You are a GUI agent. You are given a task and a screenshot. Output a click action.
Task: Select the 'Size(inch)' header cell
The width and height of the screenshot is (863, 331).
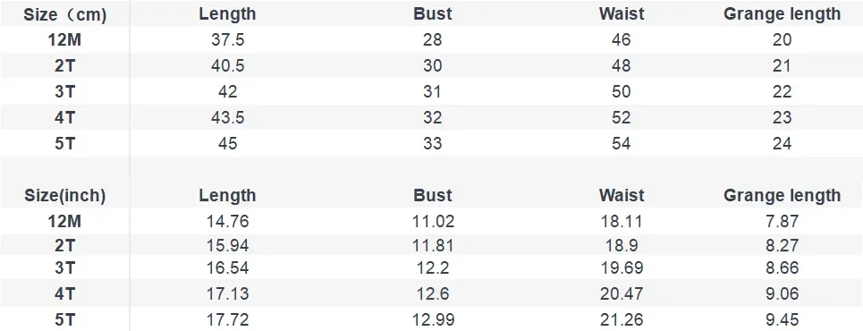click(64, 196)
